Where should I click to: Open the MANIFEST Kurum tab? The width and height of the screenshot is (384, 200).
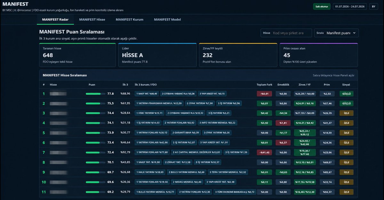(x=130, y=20)
